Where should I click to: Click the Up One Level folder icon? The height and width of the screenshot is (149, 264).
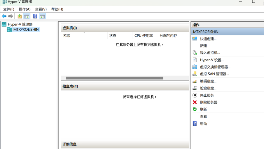click(x=20, y=16)
